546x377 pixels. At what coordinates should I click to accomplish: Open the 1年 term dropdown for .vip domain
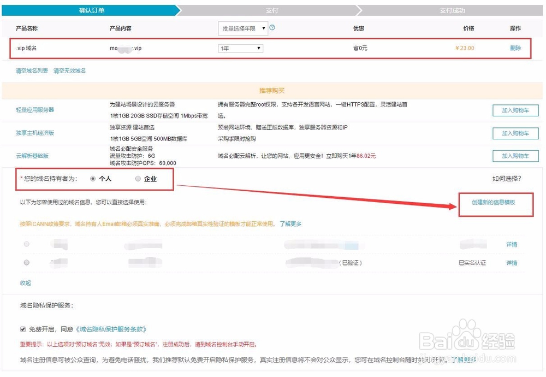[x=240, y=48]
